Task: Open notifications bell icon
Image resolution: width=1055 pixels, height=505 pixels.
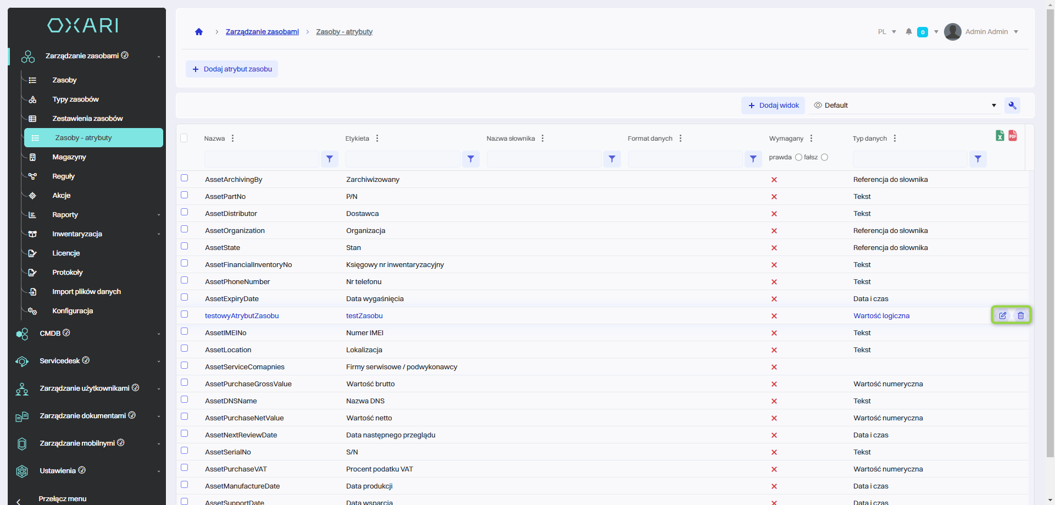Action: click(909, 32)
